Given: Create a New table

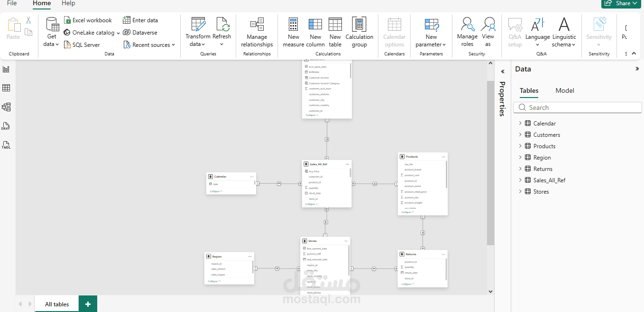Looking at the screenshot, I should click(x=335, y=32).
